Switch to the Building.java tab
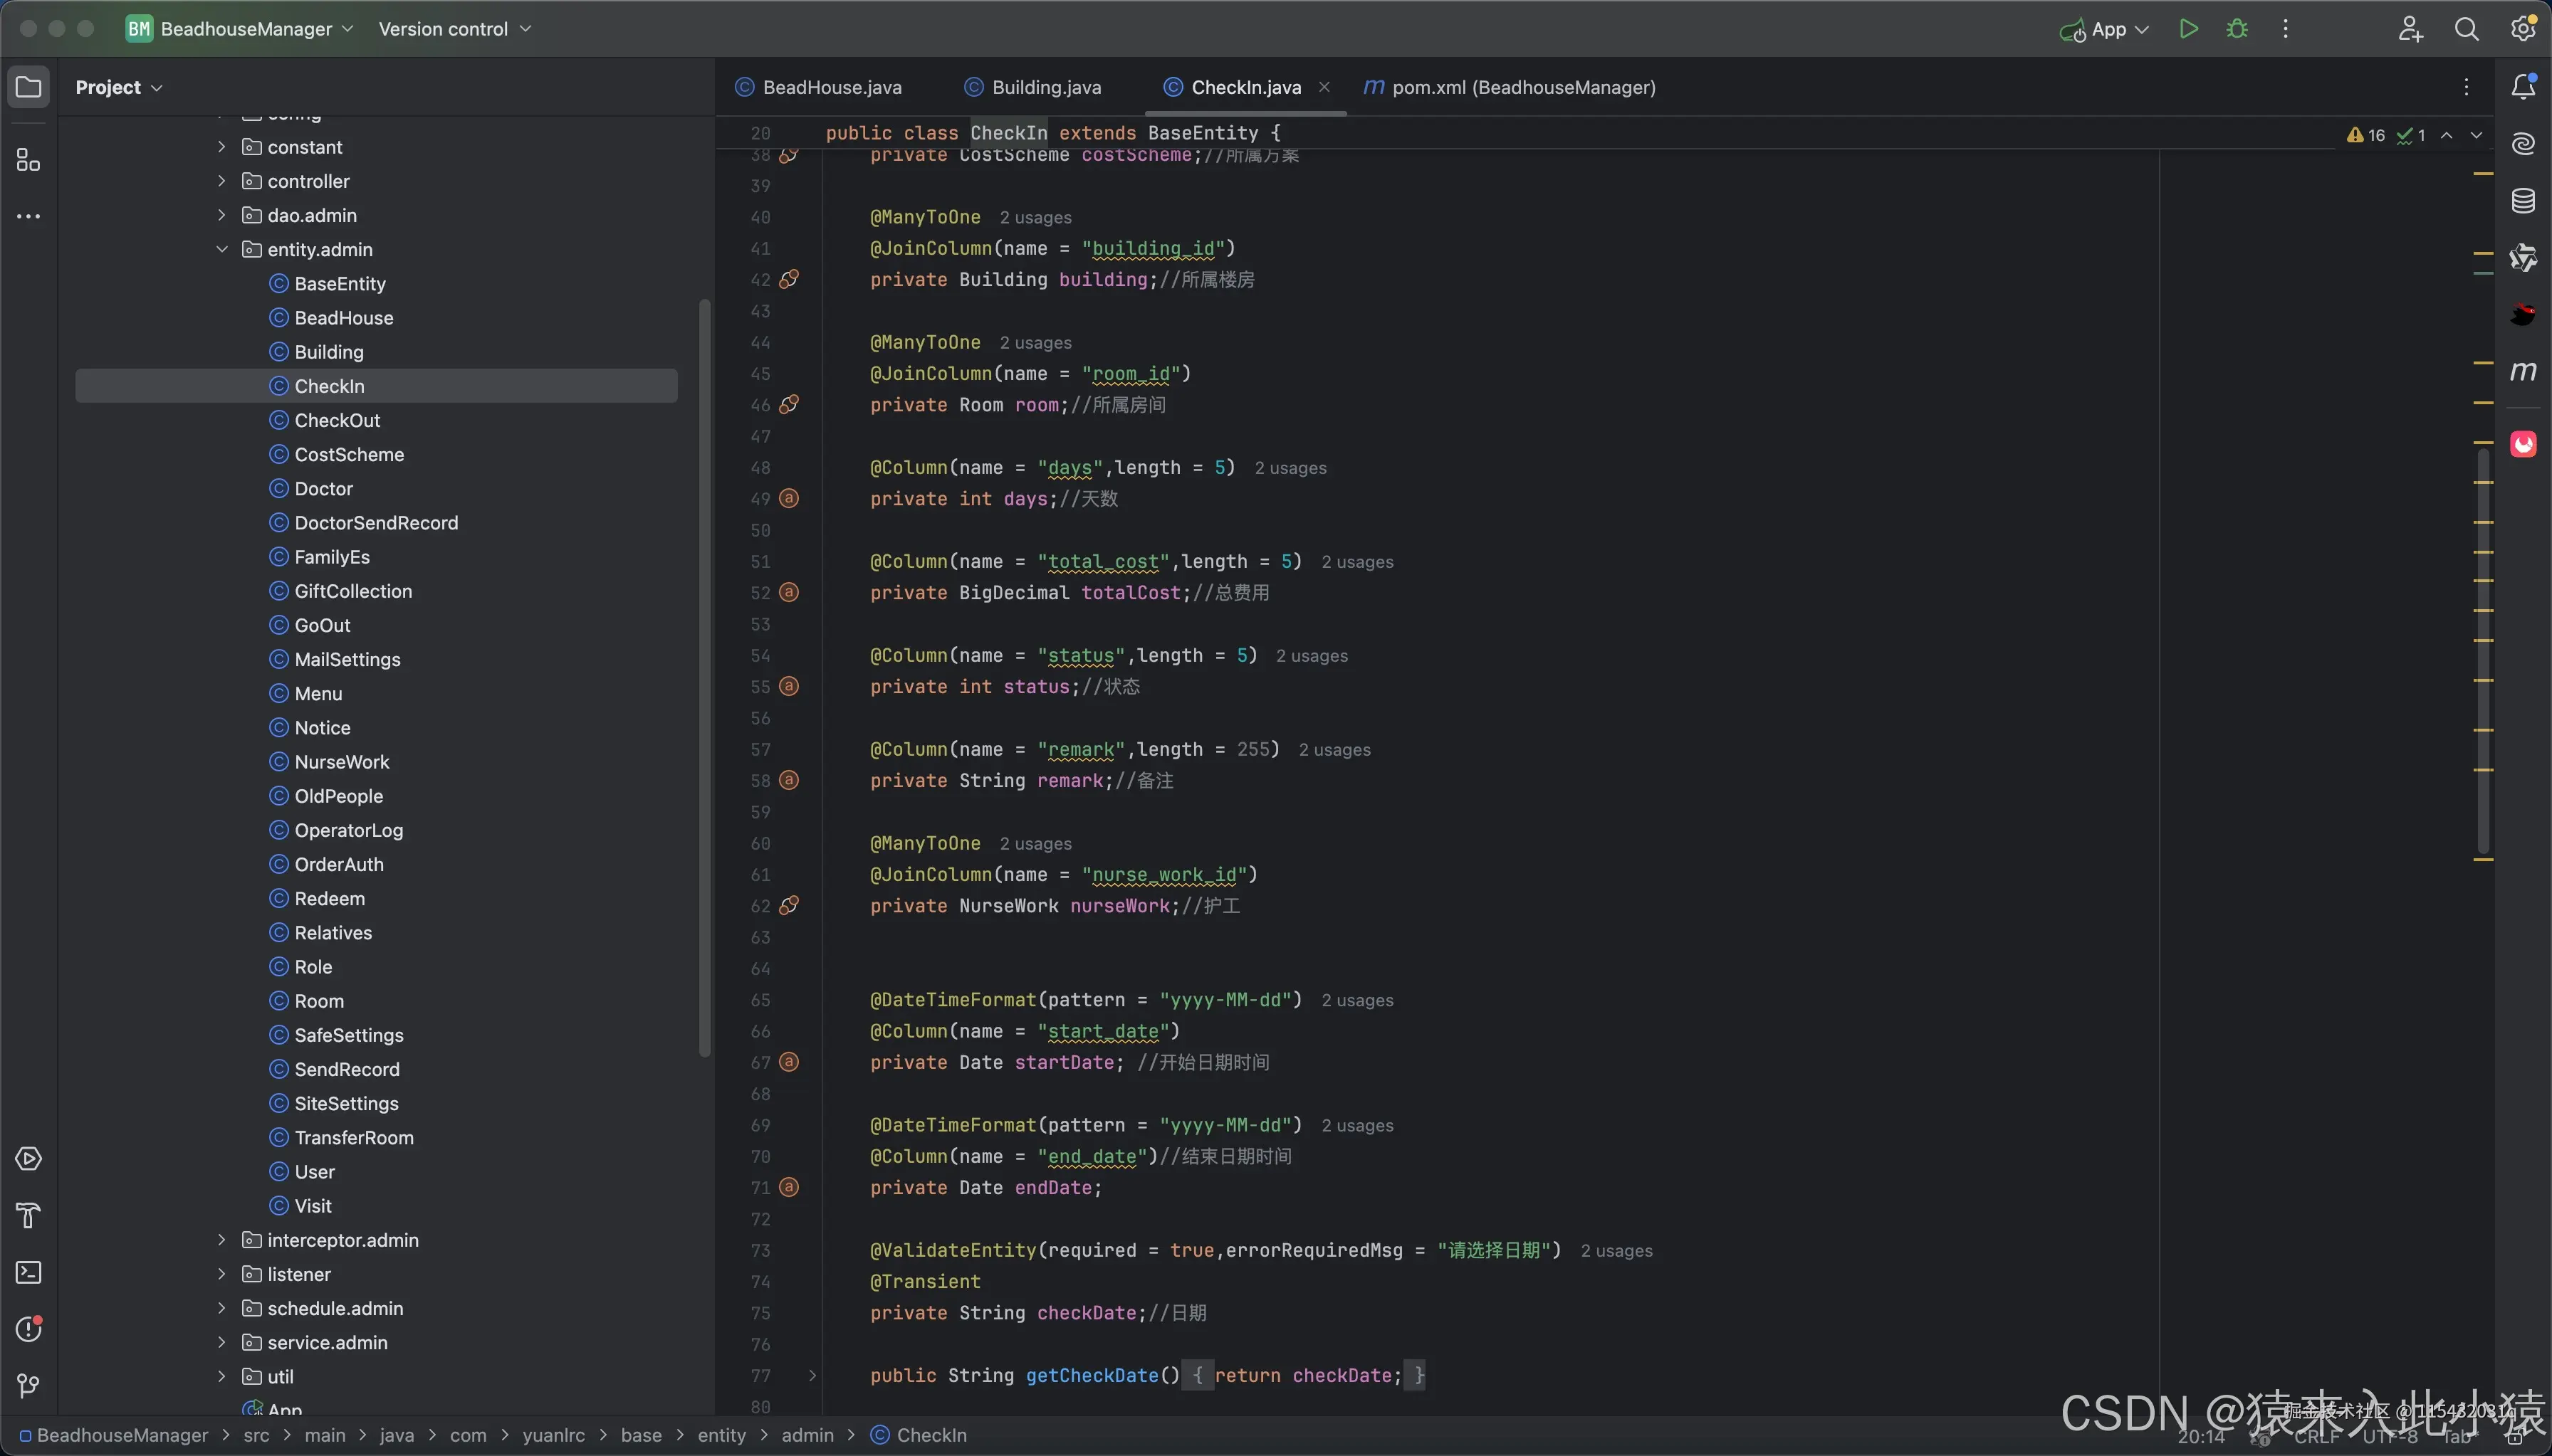Viewport: 2552px width, 1456px height. point(1045,87)
